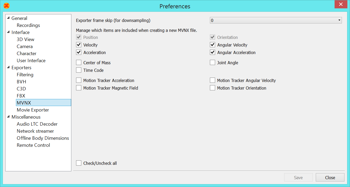Enable Center of Mass checkbox
This screenshot has height=187, width=350.
tap(79, 63)
